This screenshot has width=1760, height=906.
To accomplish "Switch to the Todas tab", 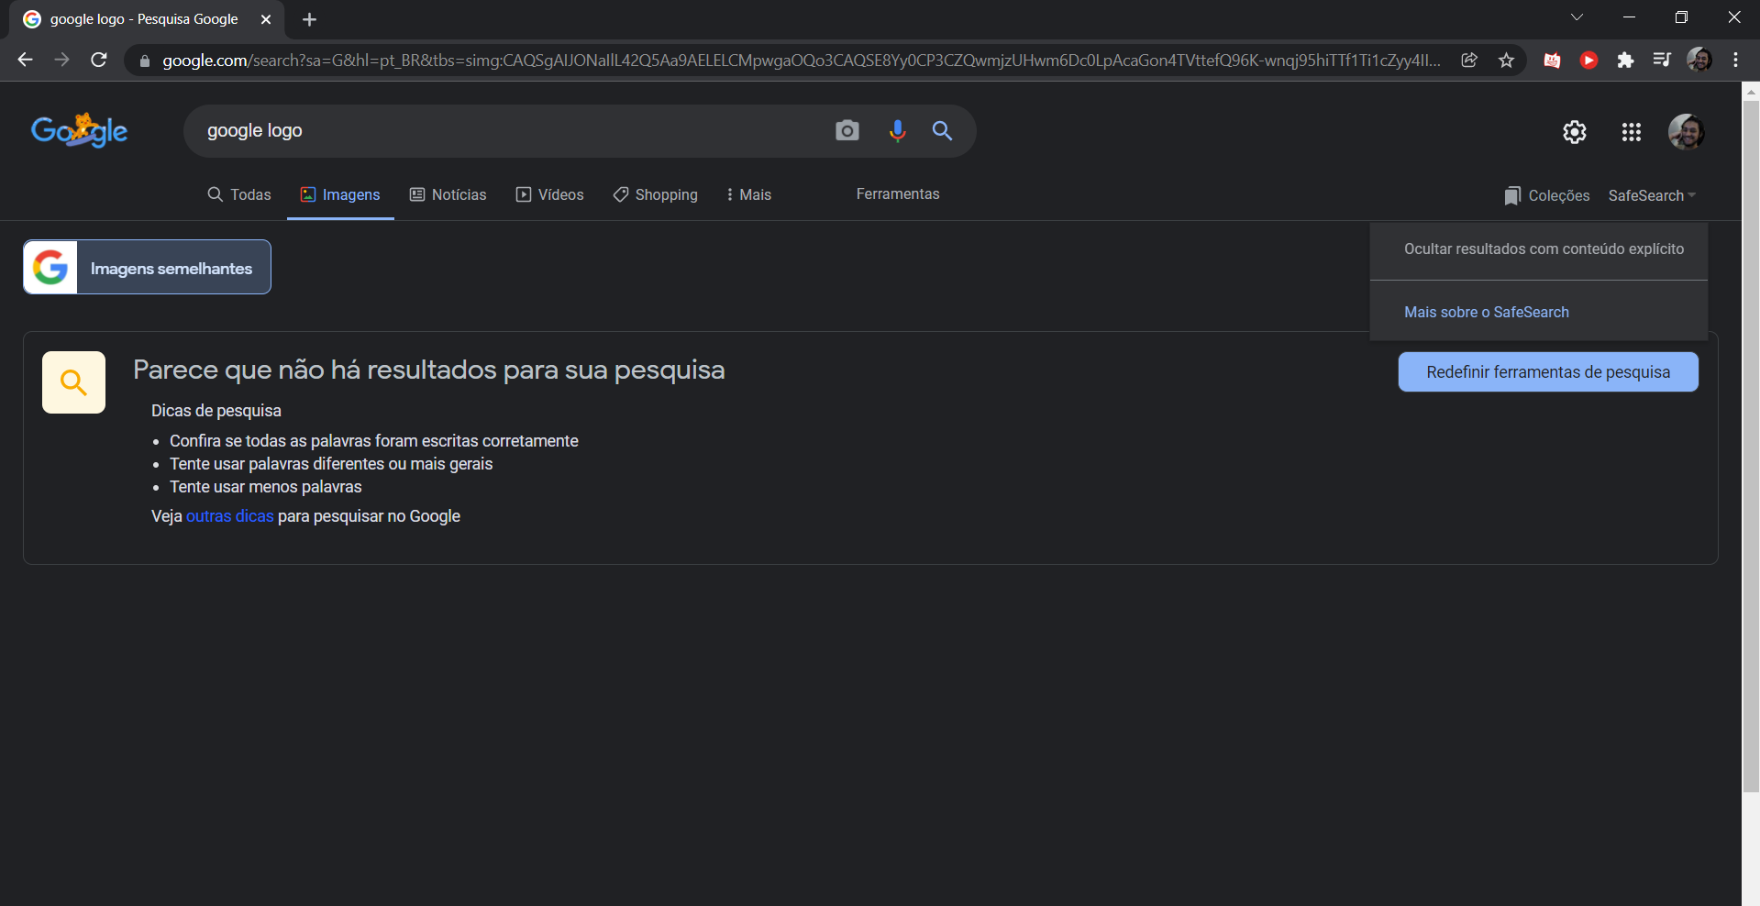I will click(239, 194).
